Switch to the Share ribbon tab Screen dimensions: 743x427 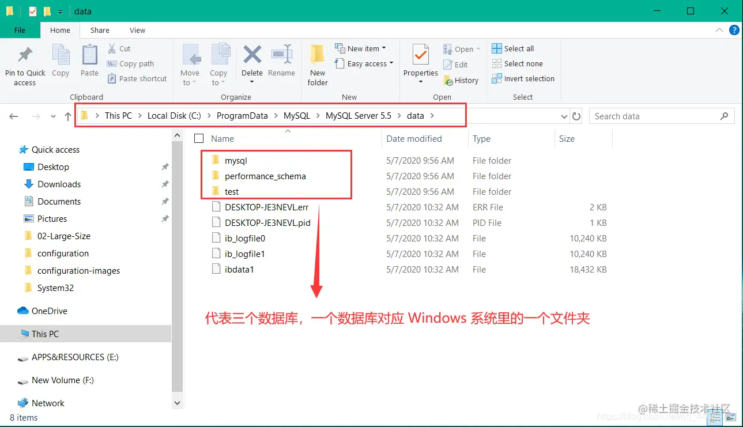[100, 31]
